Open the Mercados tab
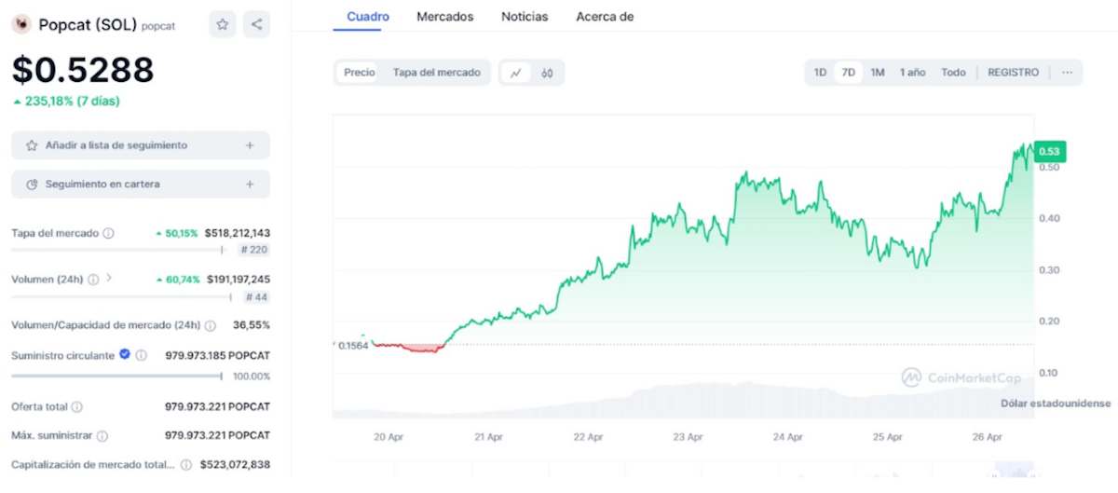Viewport: 1118px width, 493px height. click(445, 16)
